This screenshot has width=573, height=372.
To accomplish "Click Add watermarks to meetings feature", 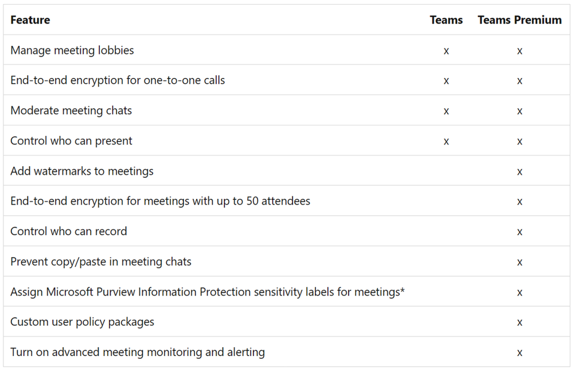I will 82,171.
